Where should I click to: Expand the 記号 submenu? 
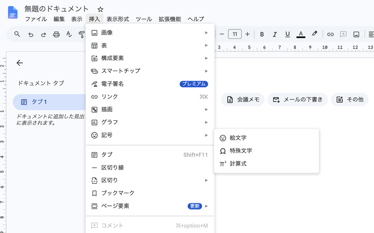pos(150,135)
